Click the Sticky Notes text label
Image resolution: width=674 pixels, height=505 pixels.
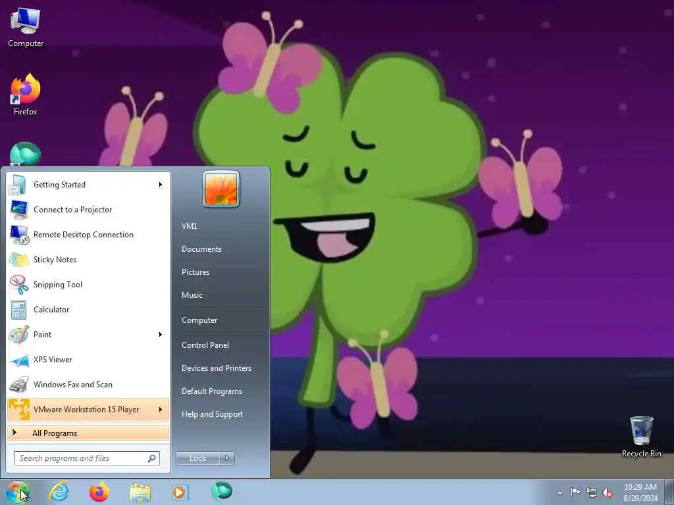pos(55,260)
